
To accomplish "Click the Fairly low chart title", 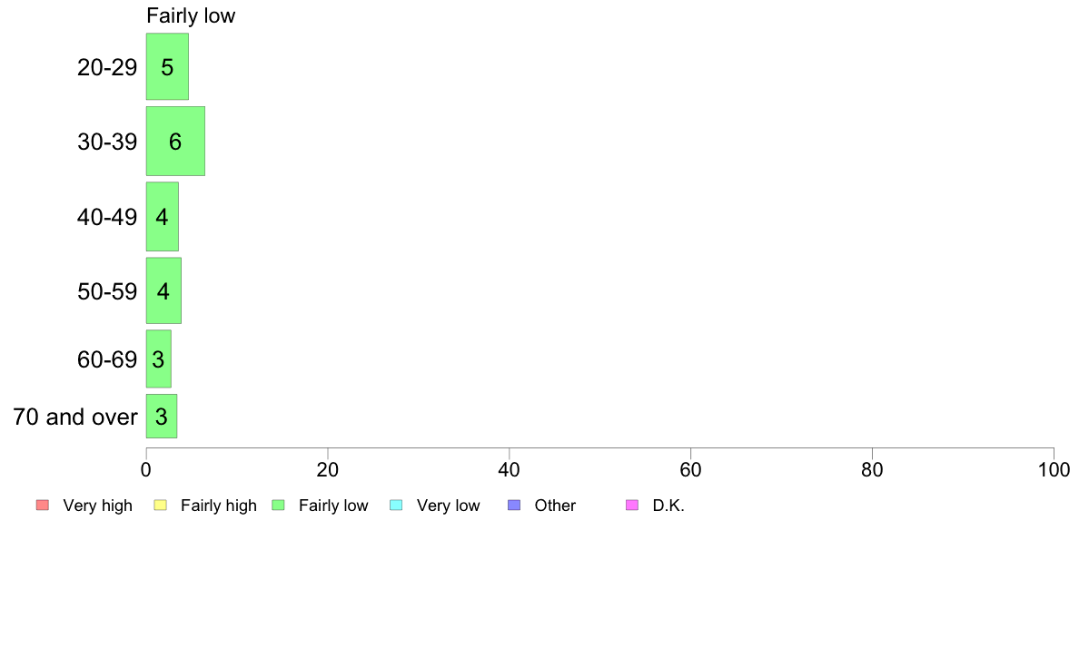I will click(x=191, y=15).
